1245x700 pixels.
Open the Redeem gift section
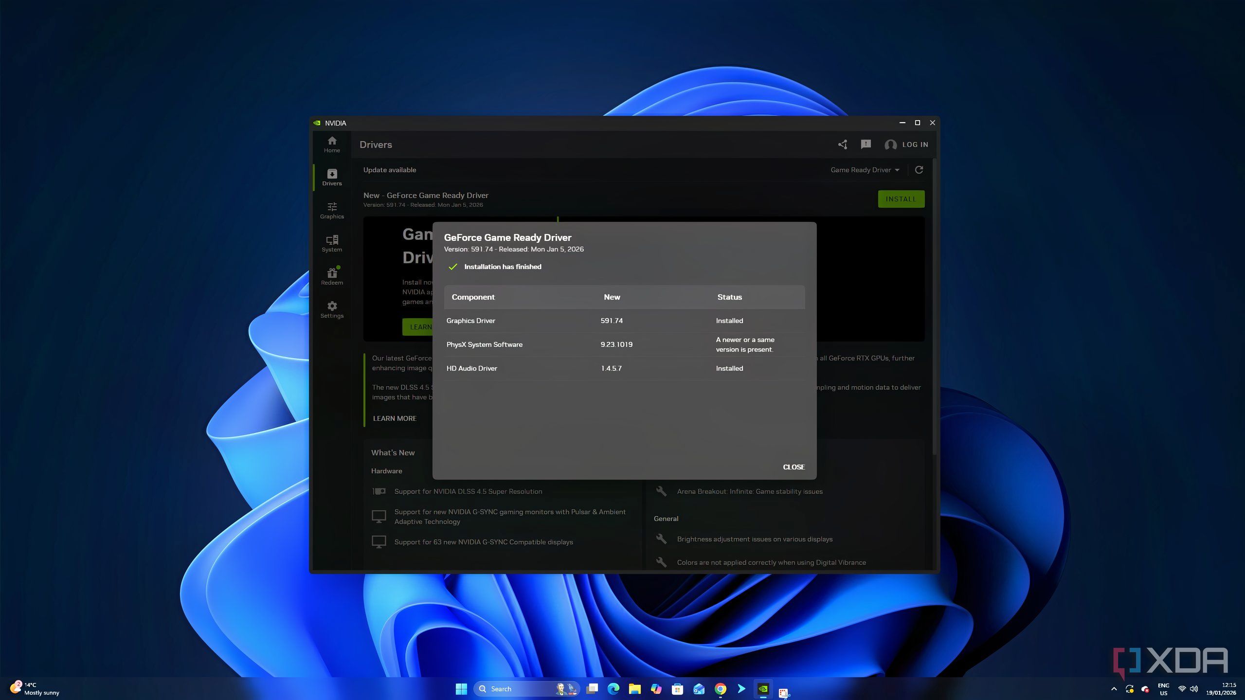click(x=332, y=276)
